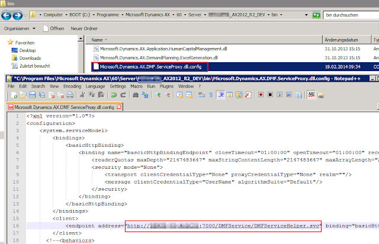379x244 pixels.
Task: Click the Synchronize horizontal scrolling icon
Action: [x=189, y=95]
